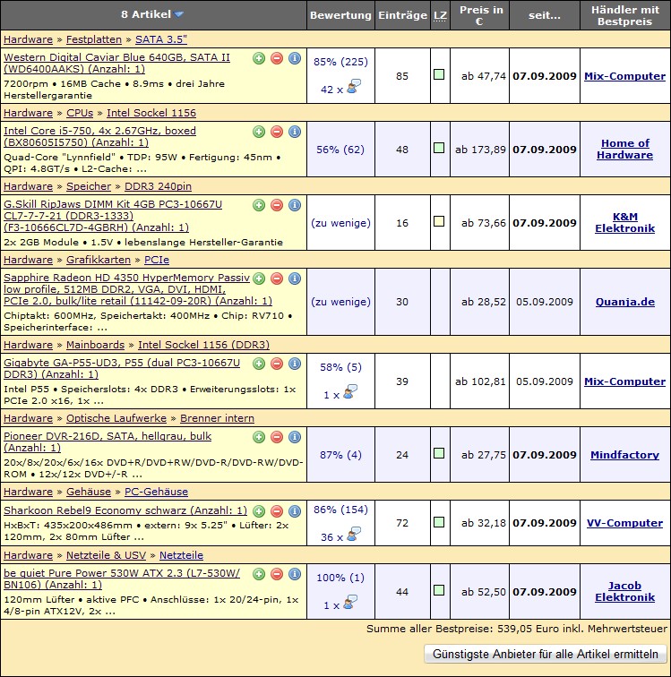The width and height of the screenshot is (671, 677).
Task: Visit Jacob Elektronik dealer link
Action: (x=624, y=592)
